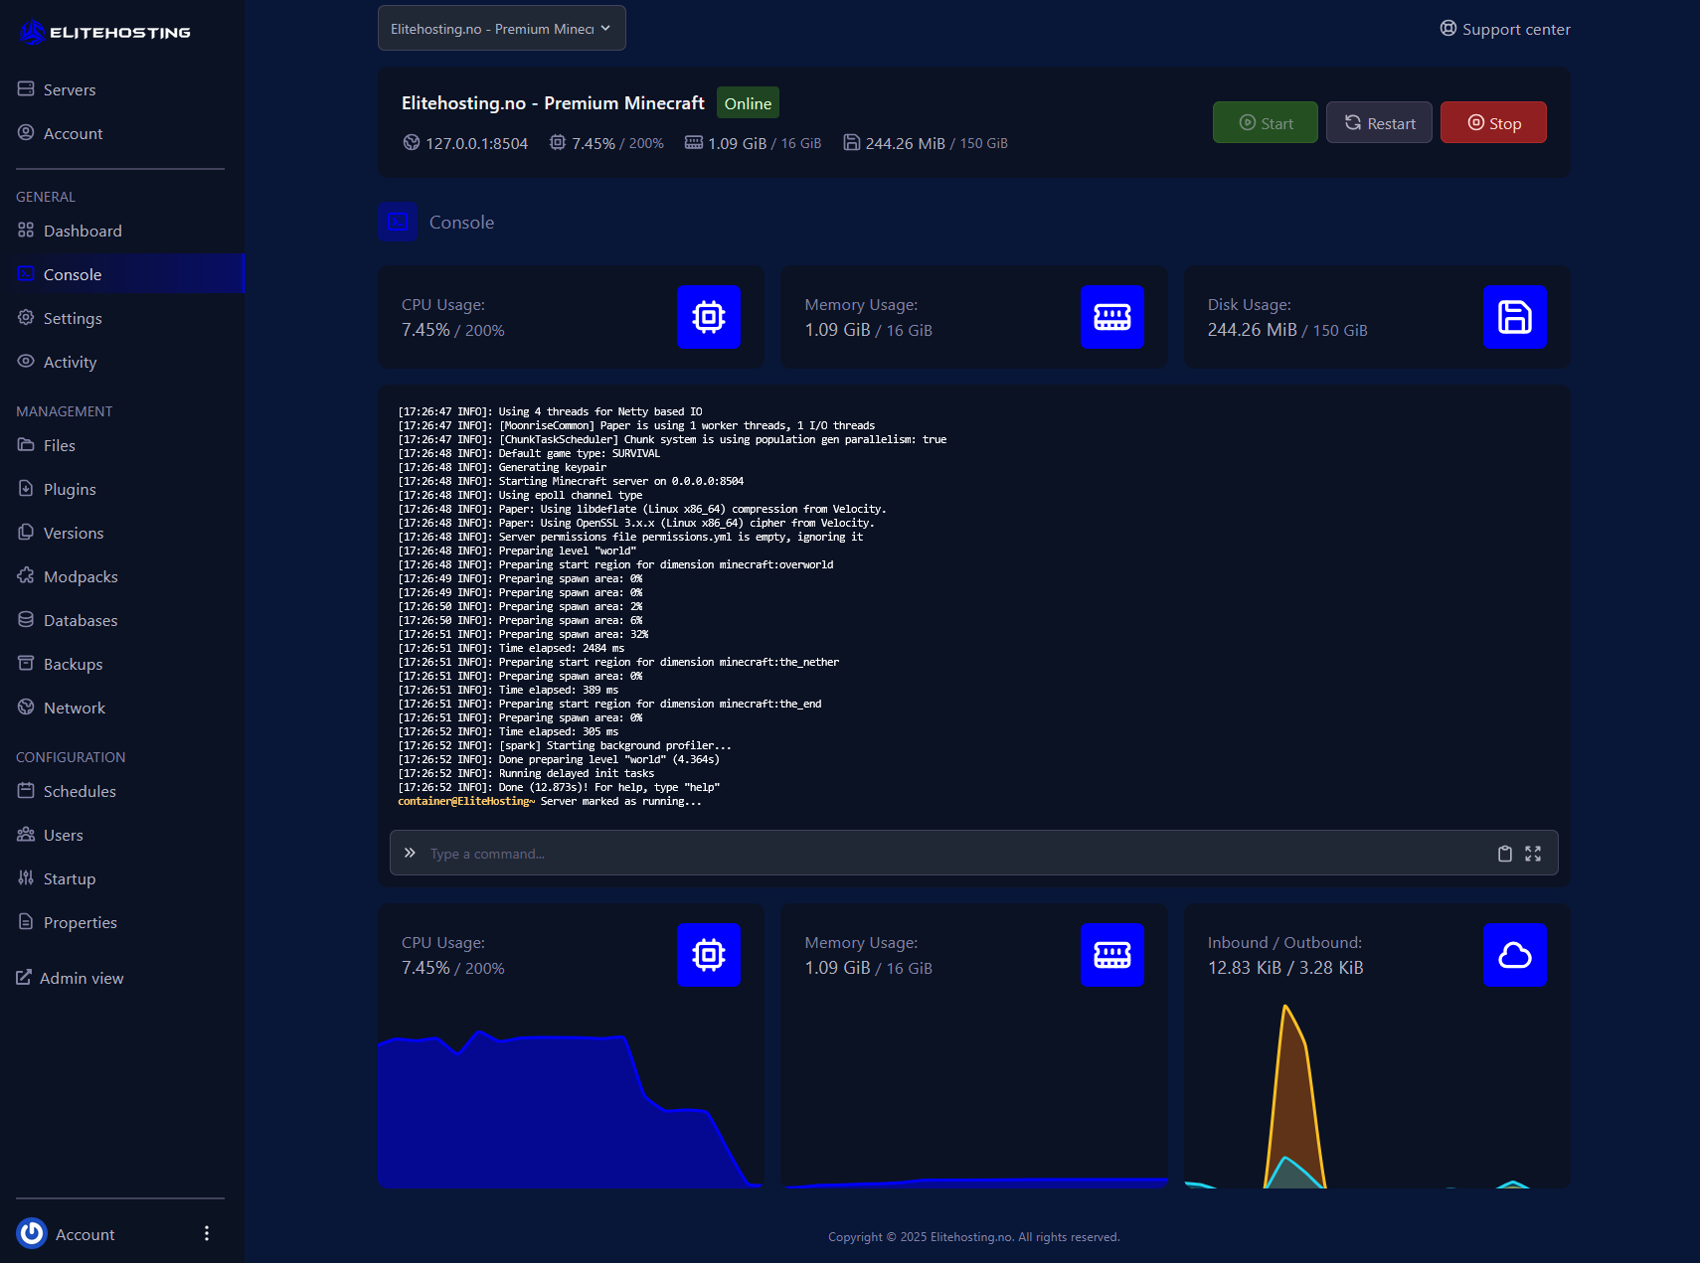1700x1263 pixels.
Task: Click the lower CPU Usage chip icon
Action: (709, 955)
